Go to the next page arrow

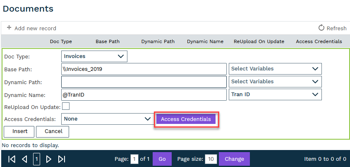49,159
